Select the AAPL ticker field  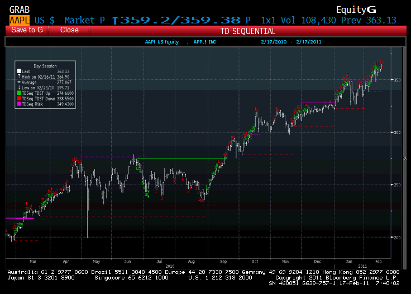[20, 20]
